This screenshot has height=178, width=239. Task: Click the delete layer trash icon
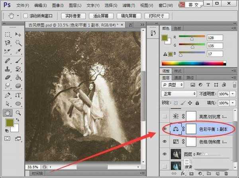click(225, 174)
